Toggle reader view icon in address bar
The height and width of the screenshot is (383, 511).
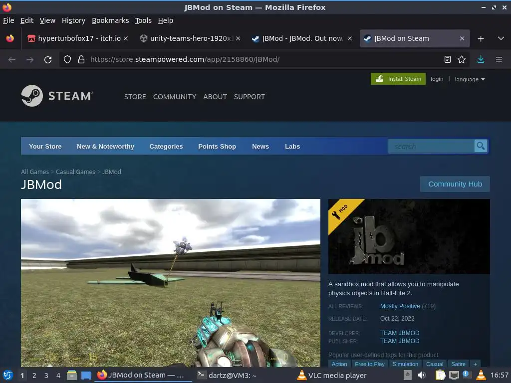click(448, 59)
